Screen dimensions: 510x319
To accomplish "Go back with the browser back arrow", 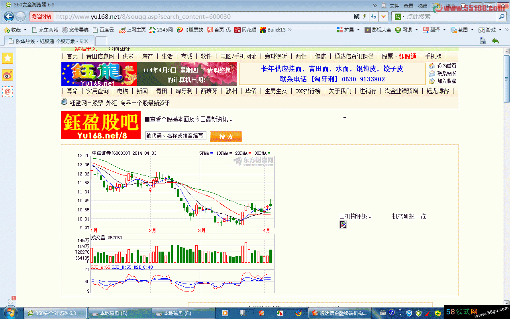I will coord(9,16).
